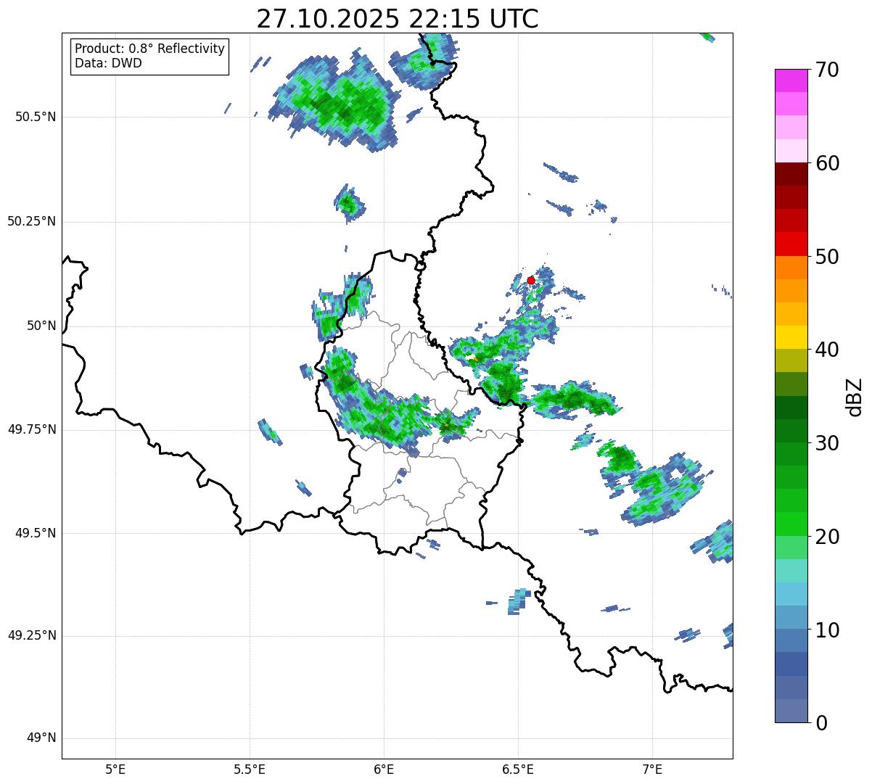Click the 6.5°E longitude label
The image size is (872, 784).
click(518, 769)
